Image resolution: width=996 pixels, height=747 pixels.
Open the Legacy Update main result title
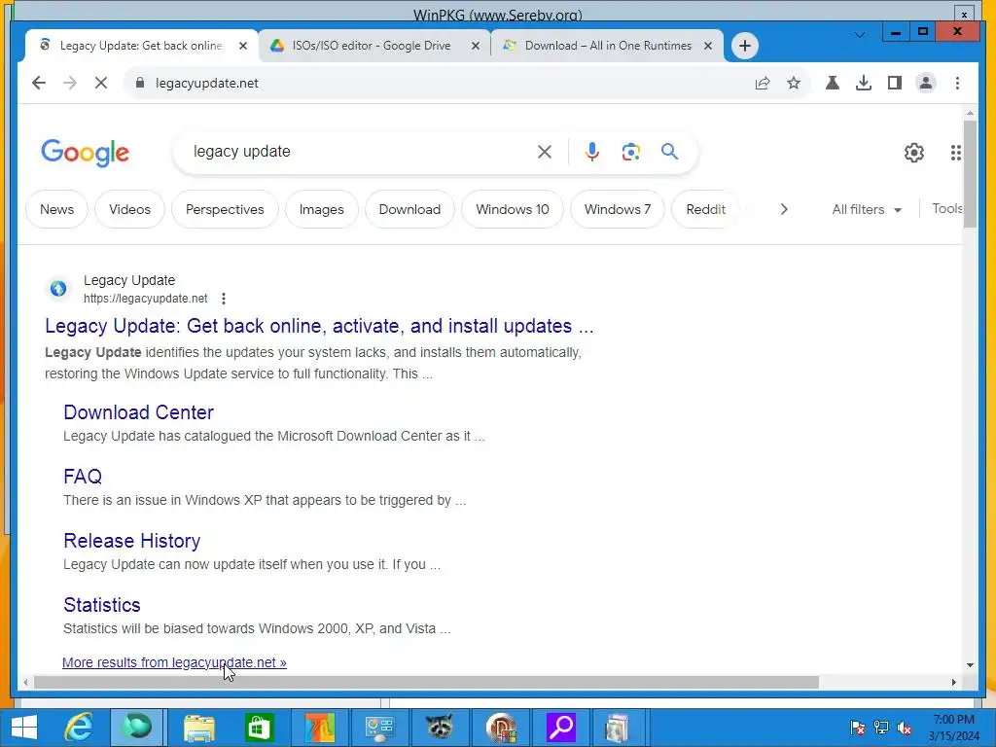319,326
